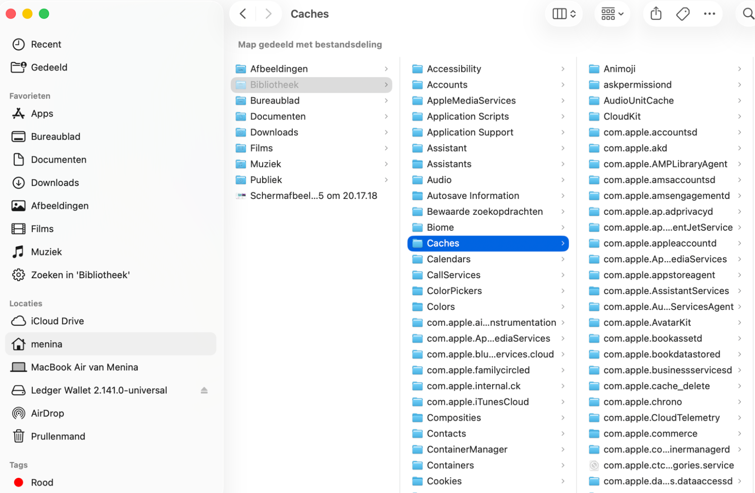Click the Share toolbar icon
755x493 pixels.
pyautogui.click(x=656, y=14)
